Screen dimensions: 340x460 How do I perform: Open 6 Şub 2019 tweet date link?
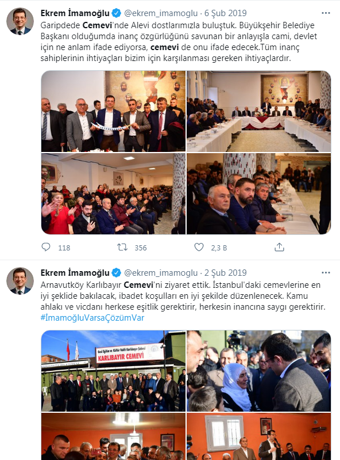(225, 13)
